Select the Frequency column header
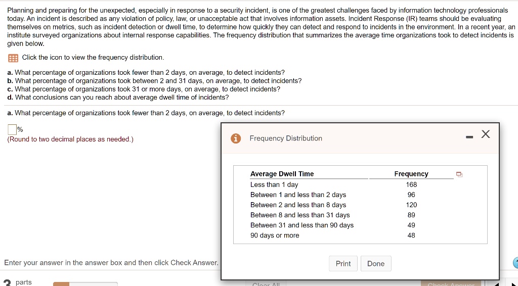Viewport: 518px width, 286px height. (411, 174)
